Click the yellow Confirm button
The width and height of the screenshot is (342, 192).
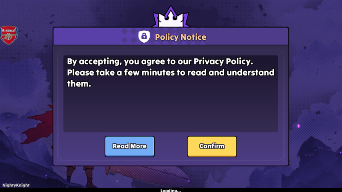click(212, 146)
